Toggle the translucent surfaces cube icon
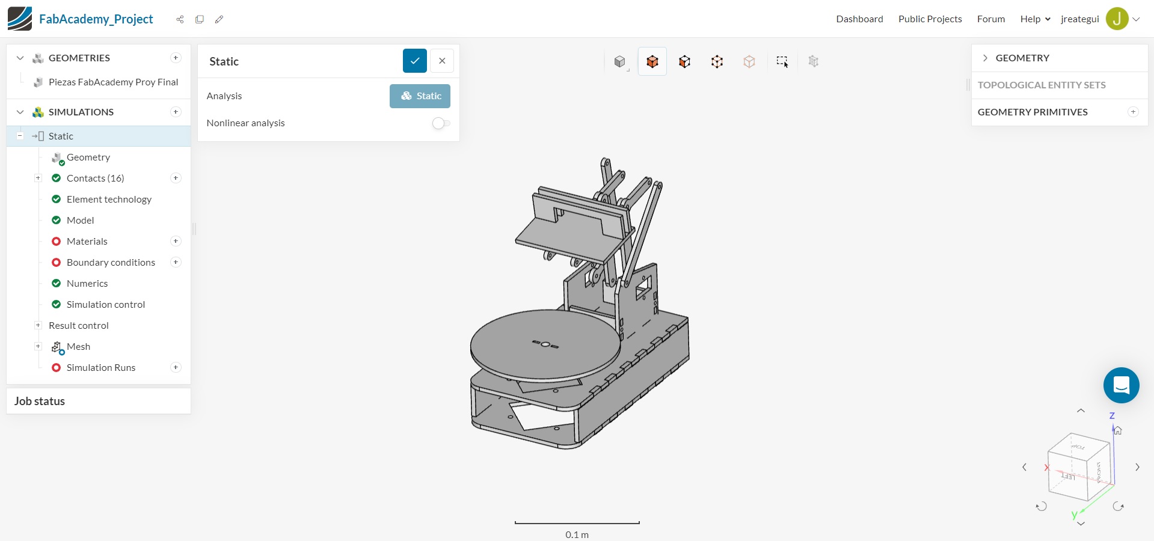The height and width of the screenshot is (541, 1154). click(x=749, y=61)
